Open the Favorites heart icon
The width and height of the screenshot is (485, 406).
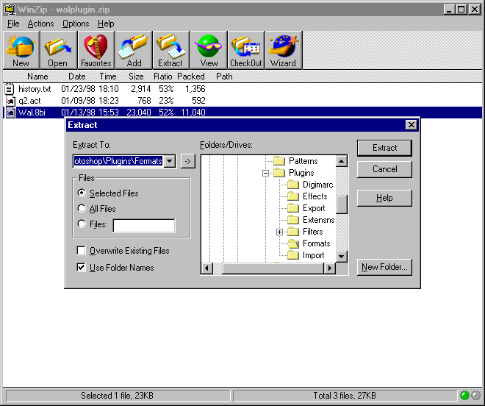pos(96,50)
